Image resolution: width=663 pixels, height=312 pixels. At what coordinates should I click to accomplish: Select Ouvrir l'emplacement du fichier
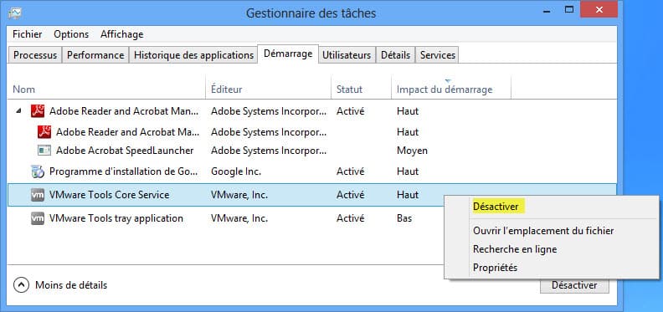tap(543, 231)
